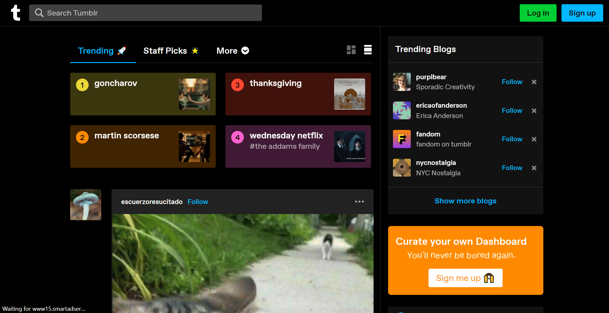Screen dimensions: 609x313
Task: Click the Sporadic Creativity blog title
Action: click(x=445, y=87)
